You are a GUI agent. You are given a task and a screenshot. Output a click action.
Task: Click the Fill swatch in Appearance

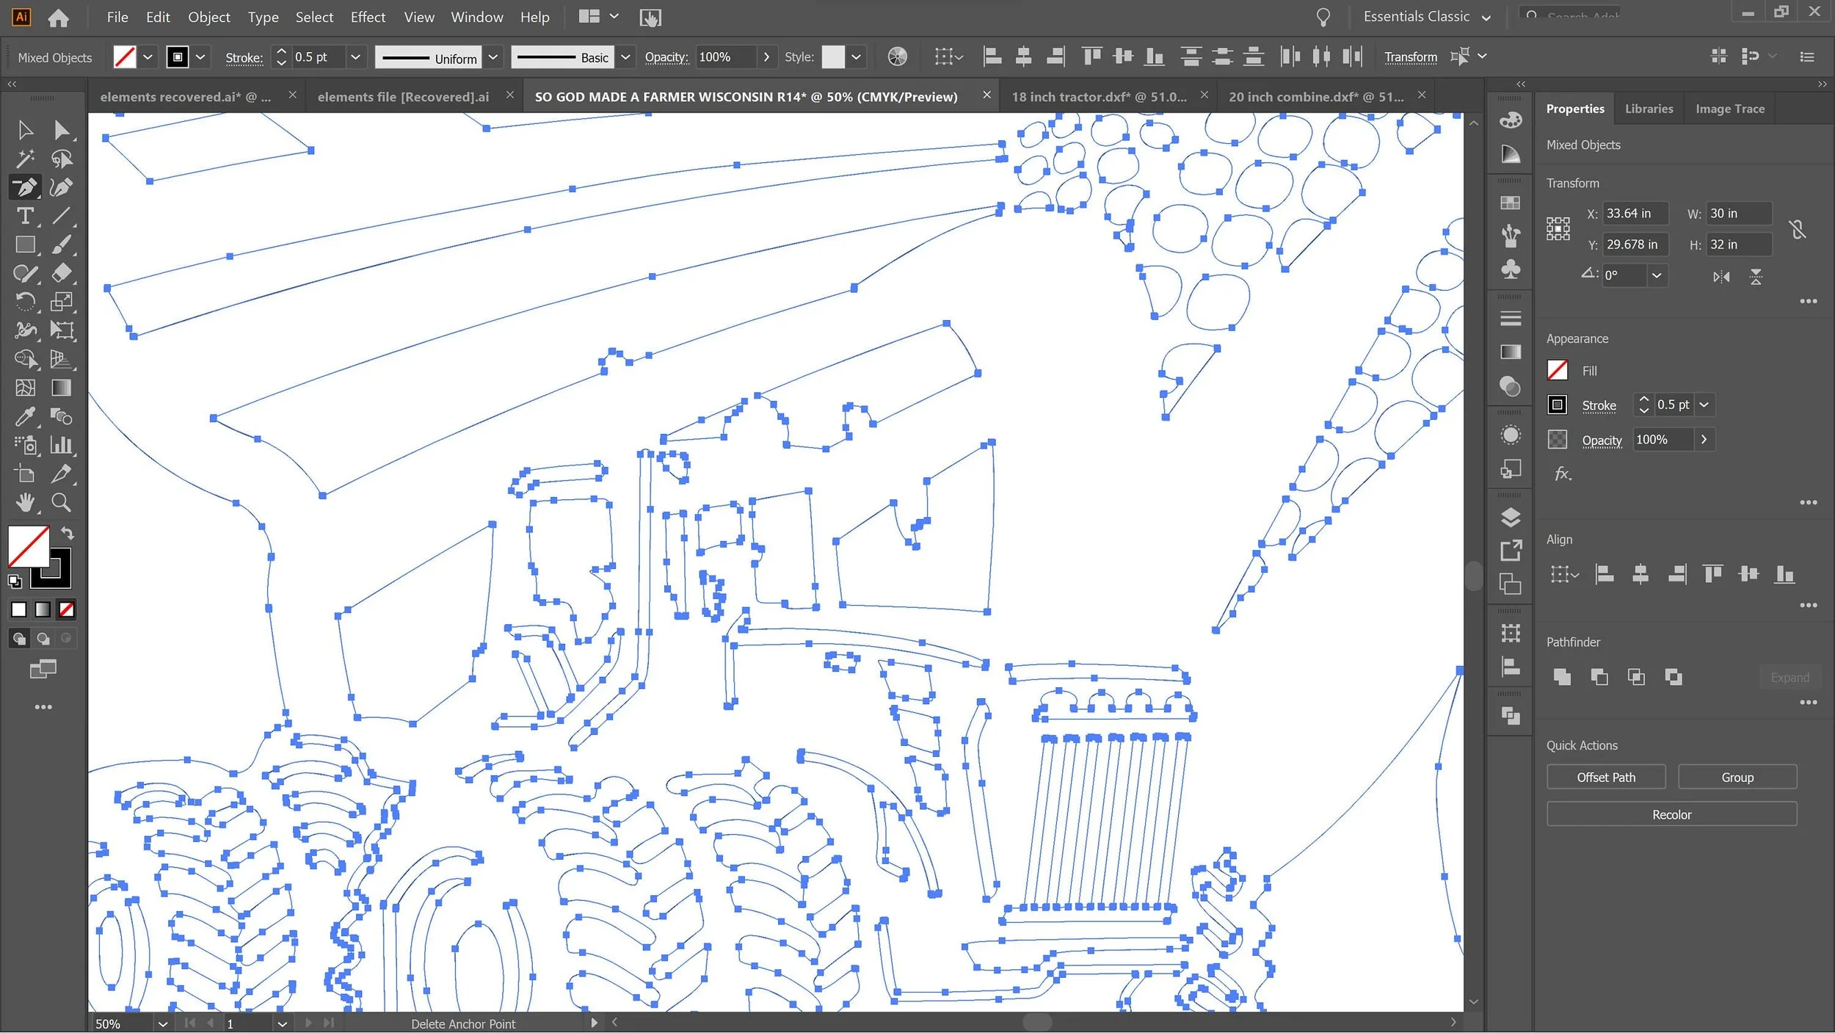click(x=1557, y=370)
